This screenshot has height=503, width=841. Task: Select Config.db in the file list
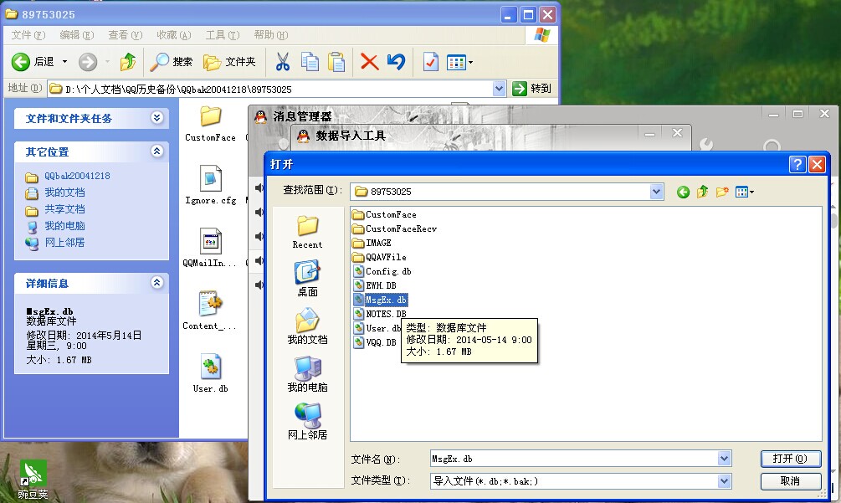point(382,271)
